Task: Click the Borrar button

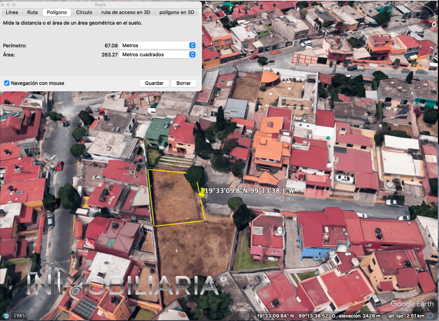Action: (184, 83)
